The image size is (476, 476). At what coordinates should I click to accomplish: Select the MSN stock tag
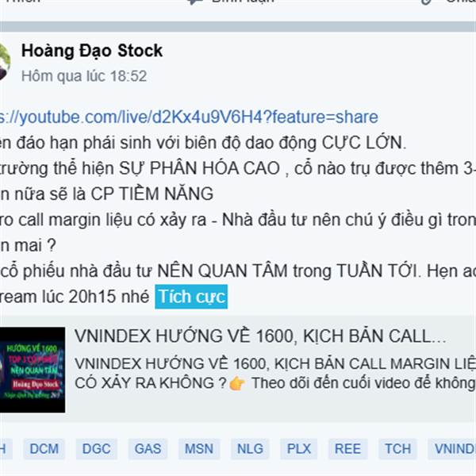(x=199, y=449)
